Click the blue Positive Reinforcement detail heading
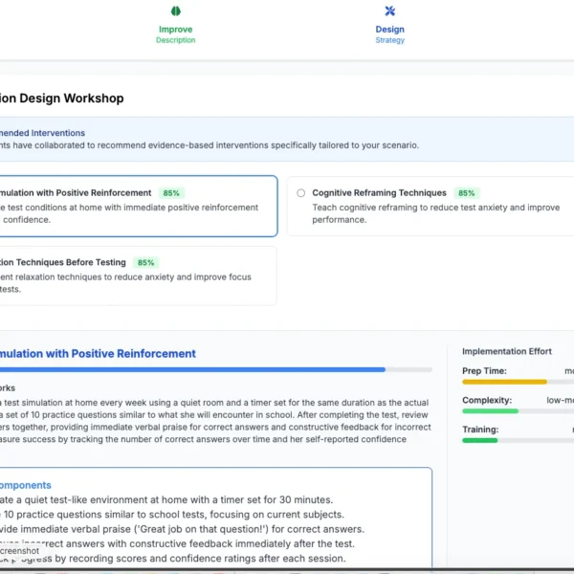Screen dimensions: 574x574 tap(98, 354)
